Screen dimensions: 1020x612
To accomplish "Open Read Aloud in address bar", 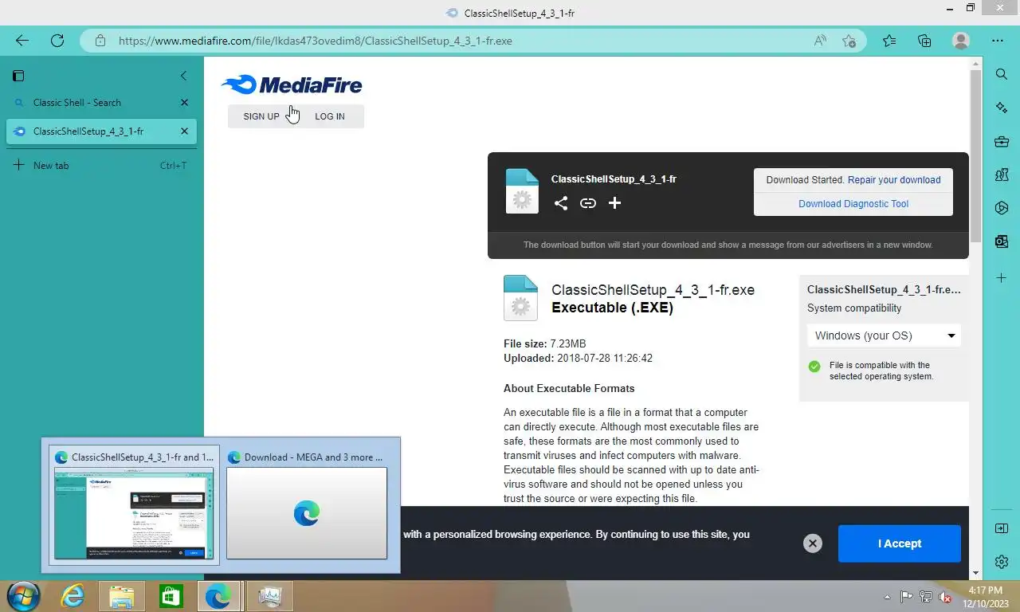I will [820, 41].
